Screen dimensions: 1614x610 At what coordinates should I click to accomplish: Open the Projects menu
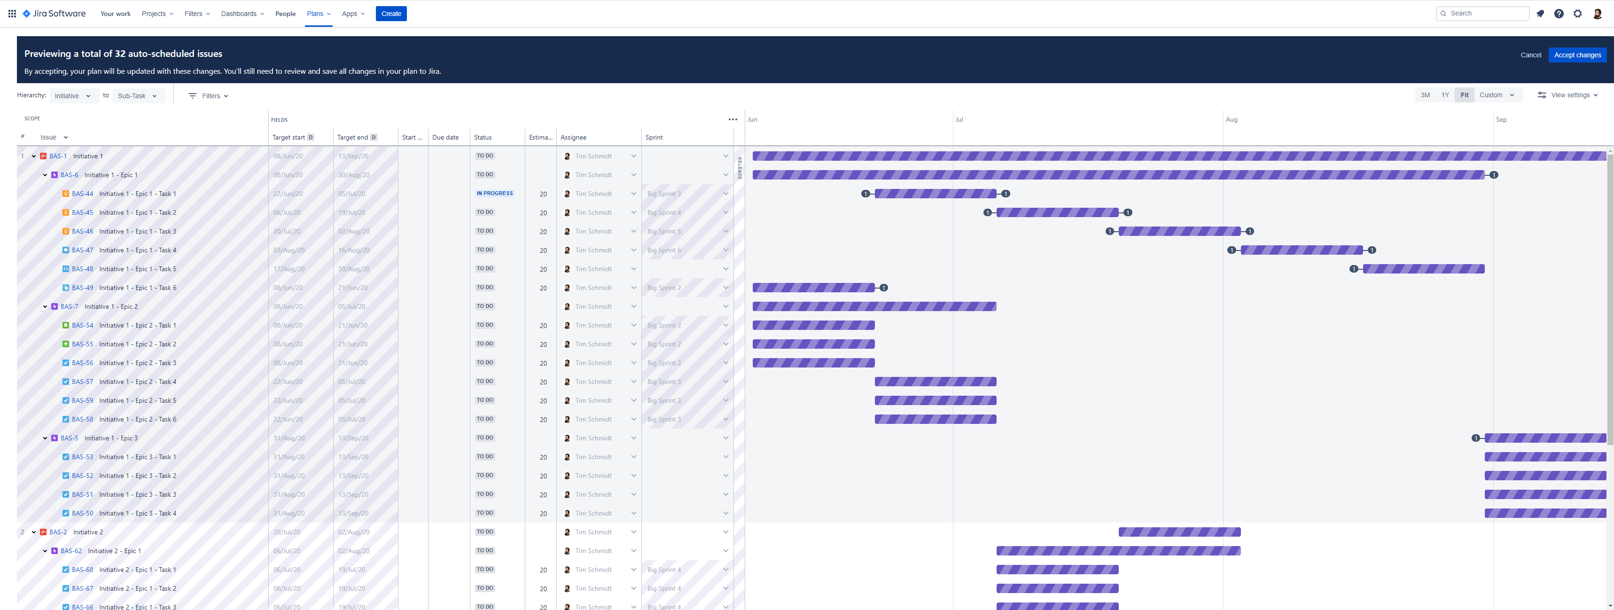click(157, 14)
